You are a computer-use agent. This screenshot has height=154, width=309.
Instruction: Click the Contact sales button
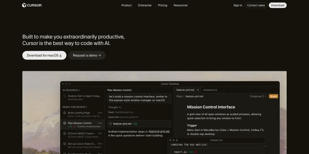click(x=256, y=5)
